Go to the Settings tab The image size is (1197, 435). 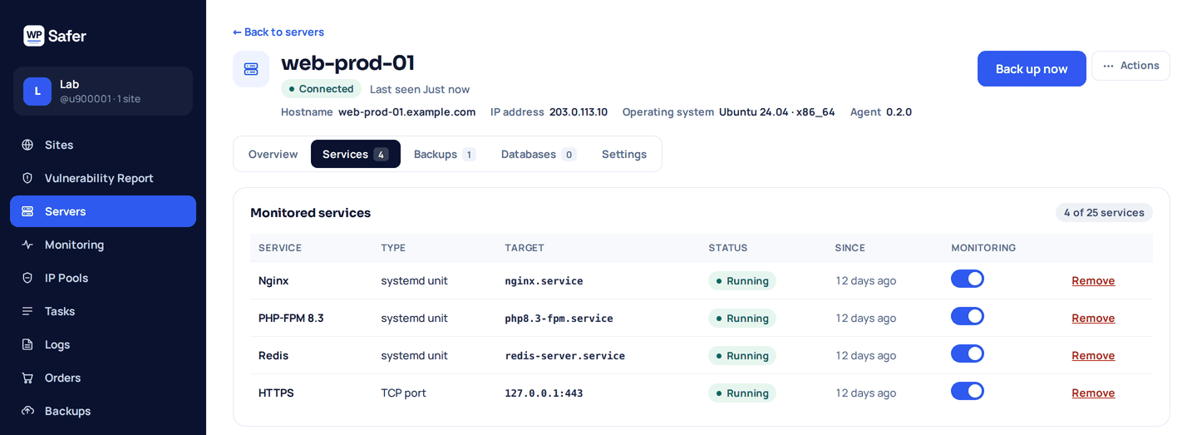tap(624, 154)
